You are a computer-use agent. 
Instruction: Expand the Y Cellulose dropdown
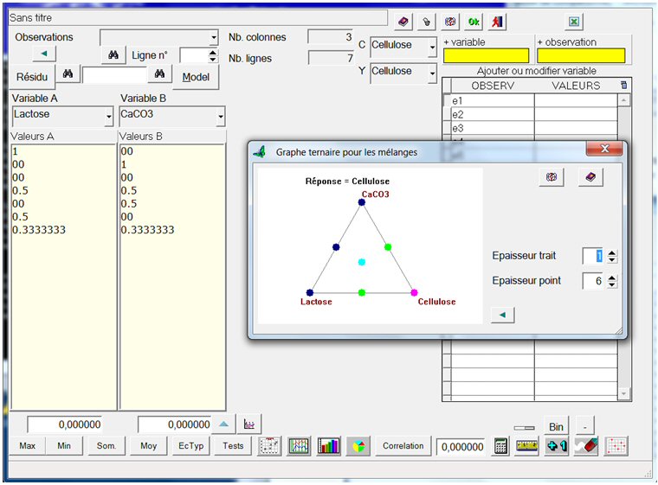tap(432, 74)
